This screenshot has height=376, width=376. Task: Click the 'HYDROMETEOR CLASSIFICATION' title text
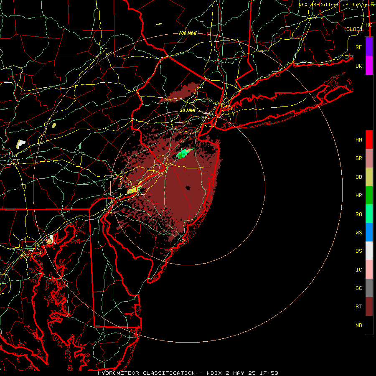click(147, 373)
